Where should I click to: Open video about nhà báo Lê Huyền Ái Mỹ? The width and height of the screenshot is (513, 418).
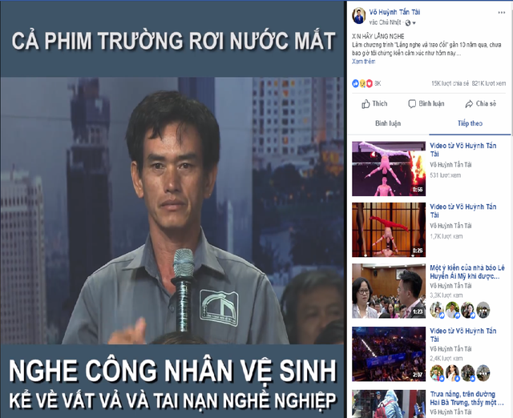pos(467,272)
